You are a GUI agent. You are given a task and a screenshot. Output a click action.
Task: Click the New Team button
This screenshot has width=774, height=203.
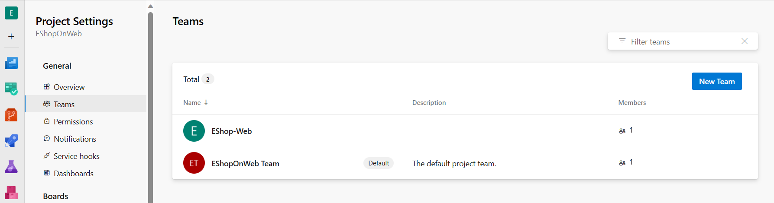tap(717, 82)
